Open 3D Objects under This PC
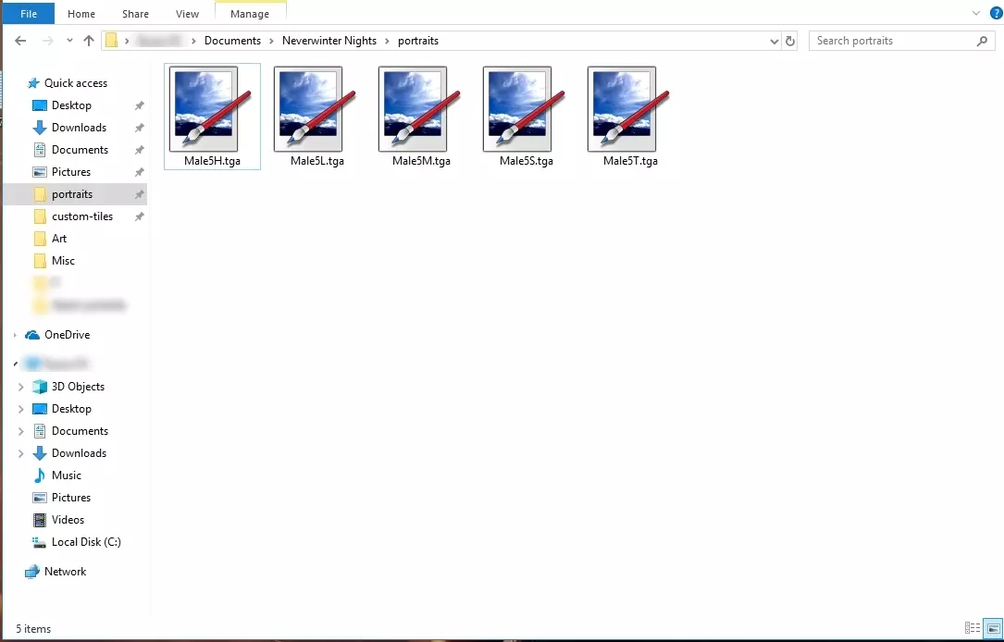This screenshot has width=1004, height=642. tap(78, 387)
